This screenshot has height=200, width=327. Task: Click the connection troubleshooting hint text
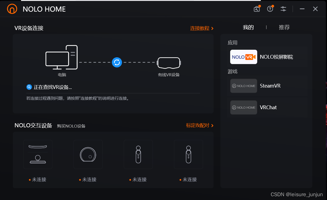pos(78,98)
